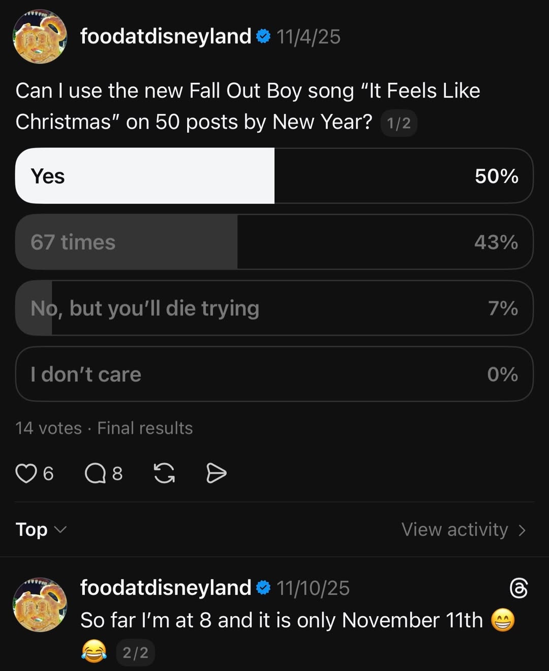Screen dimensions: 549x671
Task: Open the reply's pretzel profile avatar
Action: click(40, 604)
